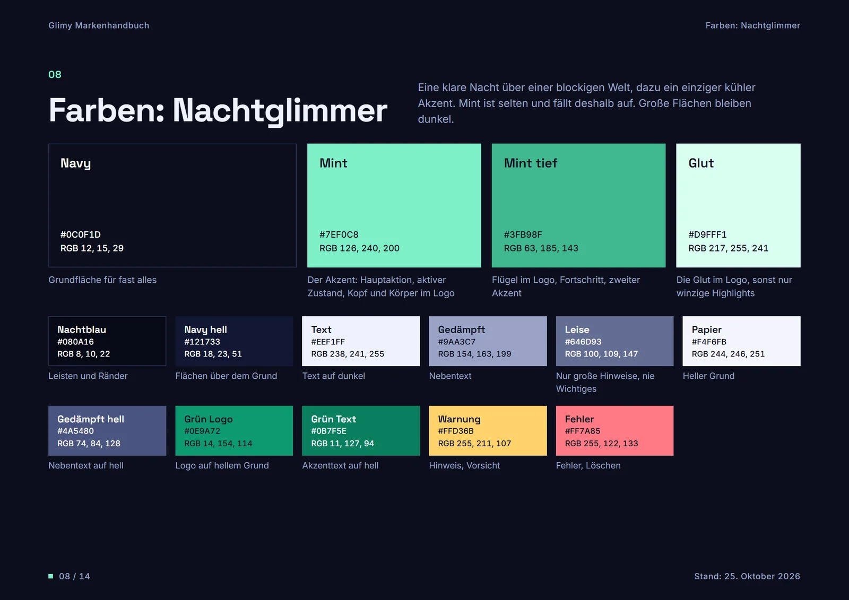Click the caption 'Die Glut im Logo'

pos(734,286)
